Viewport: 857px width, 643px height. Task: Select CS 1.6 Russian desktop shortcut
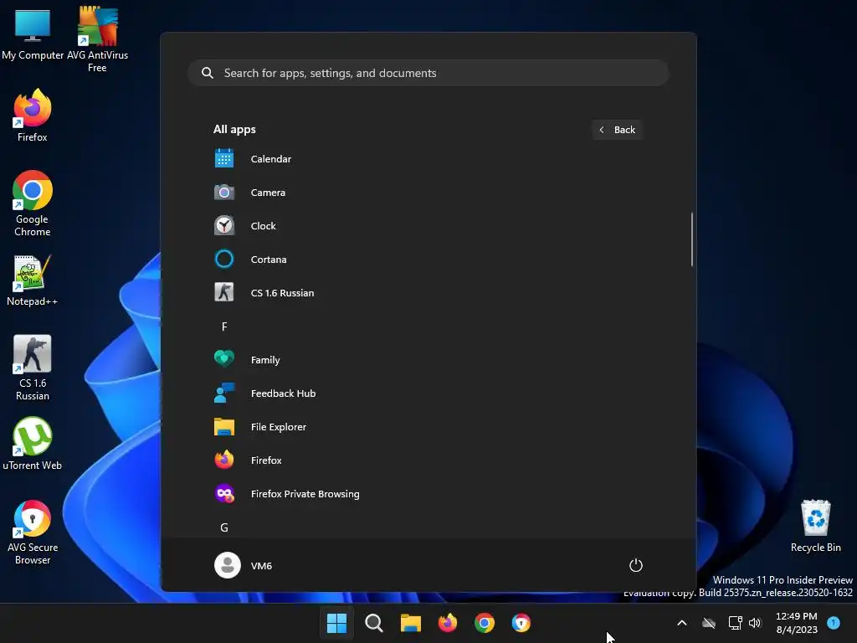click(33, 368)
